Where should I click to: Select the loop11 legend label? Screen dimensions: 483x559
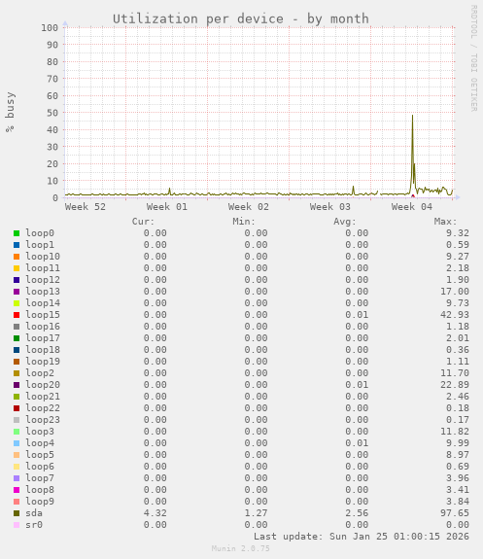tap(43, 268)
